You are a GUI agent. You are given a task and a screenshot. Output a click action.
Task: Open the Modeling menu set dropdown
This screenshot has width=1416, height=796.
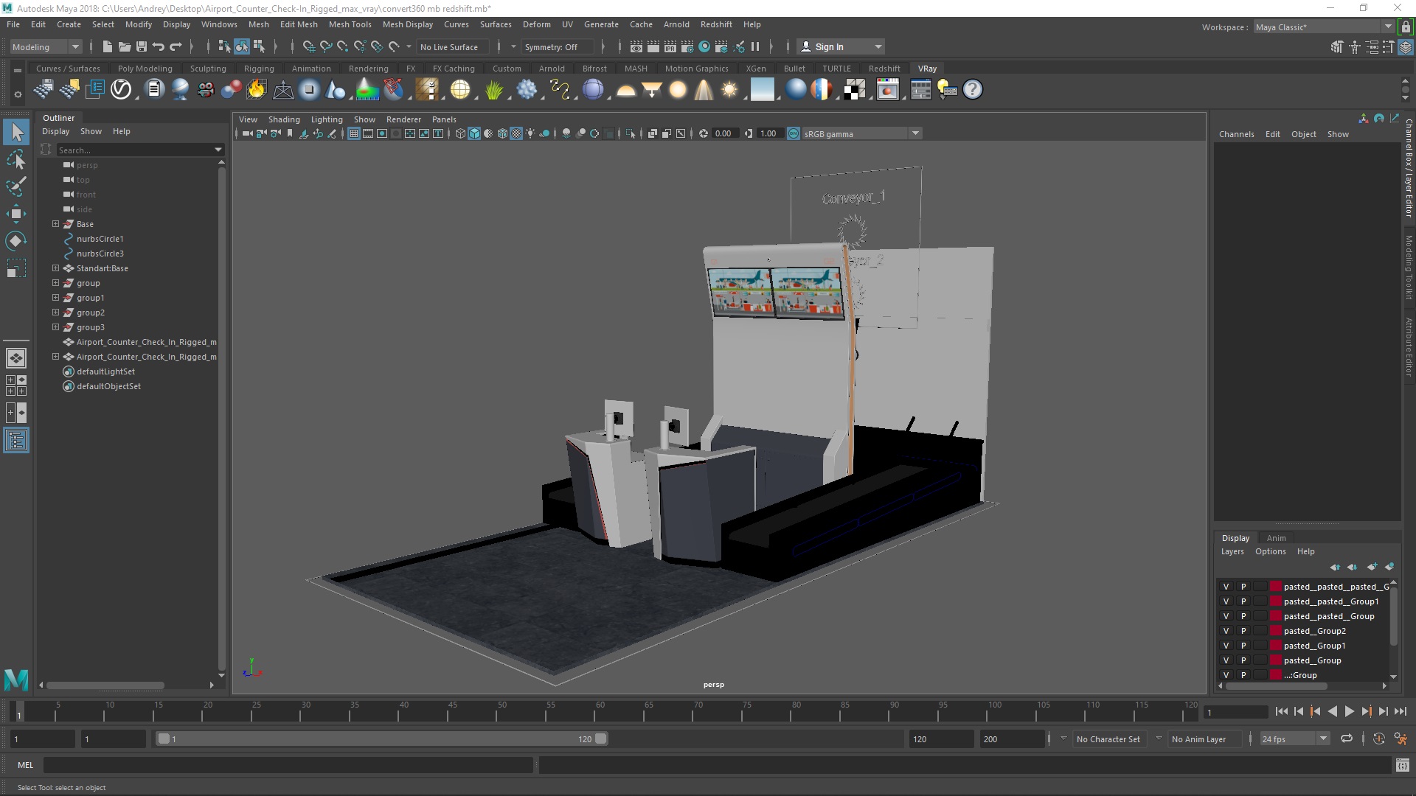[x=75, y=46]
